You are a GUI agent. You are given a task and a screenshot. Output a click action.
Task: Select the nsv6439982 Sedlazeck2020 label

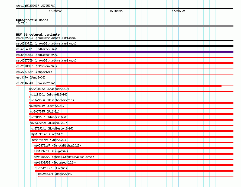pos(55,162)
